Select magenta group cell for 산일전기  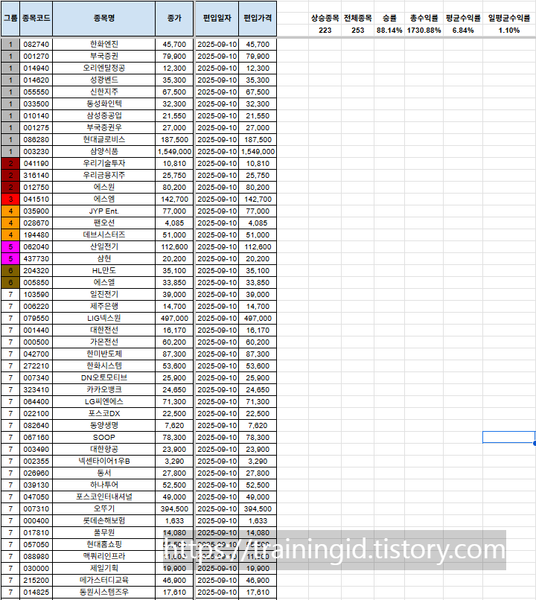click(x=10, y=247)
